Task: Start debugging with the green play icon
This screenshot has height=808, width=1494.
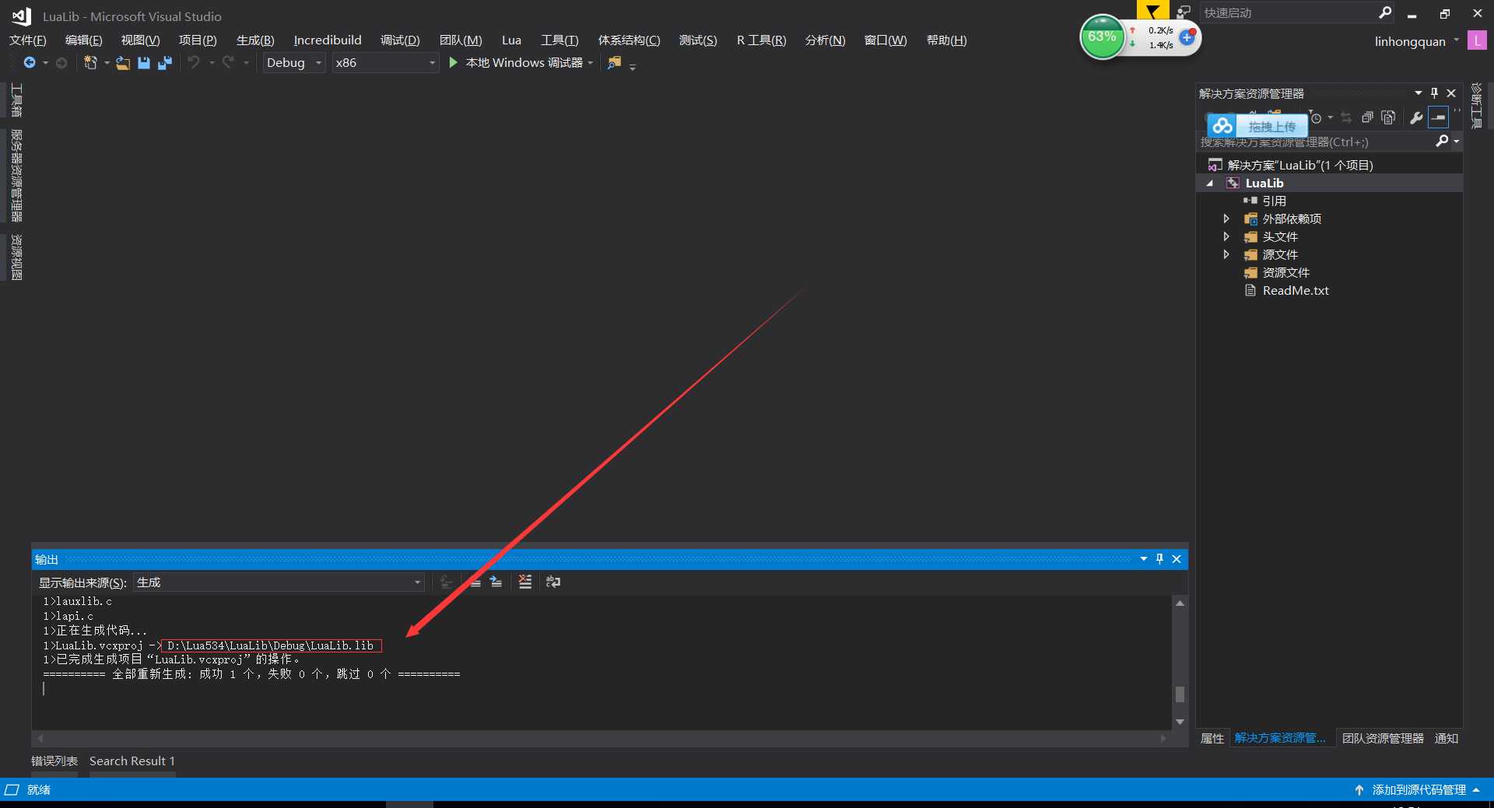Action: tap(454, 62)
